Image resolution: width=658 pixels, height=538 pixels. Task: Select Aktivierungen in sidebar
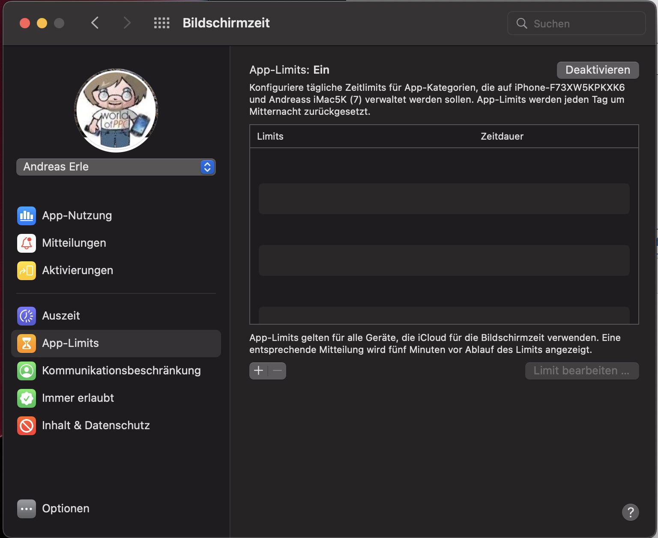coord(116,270)
